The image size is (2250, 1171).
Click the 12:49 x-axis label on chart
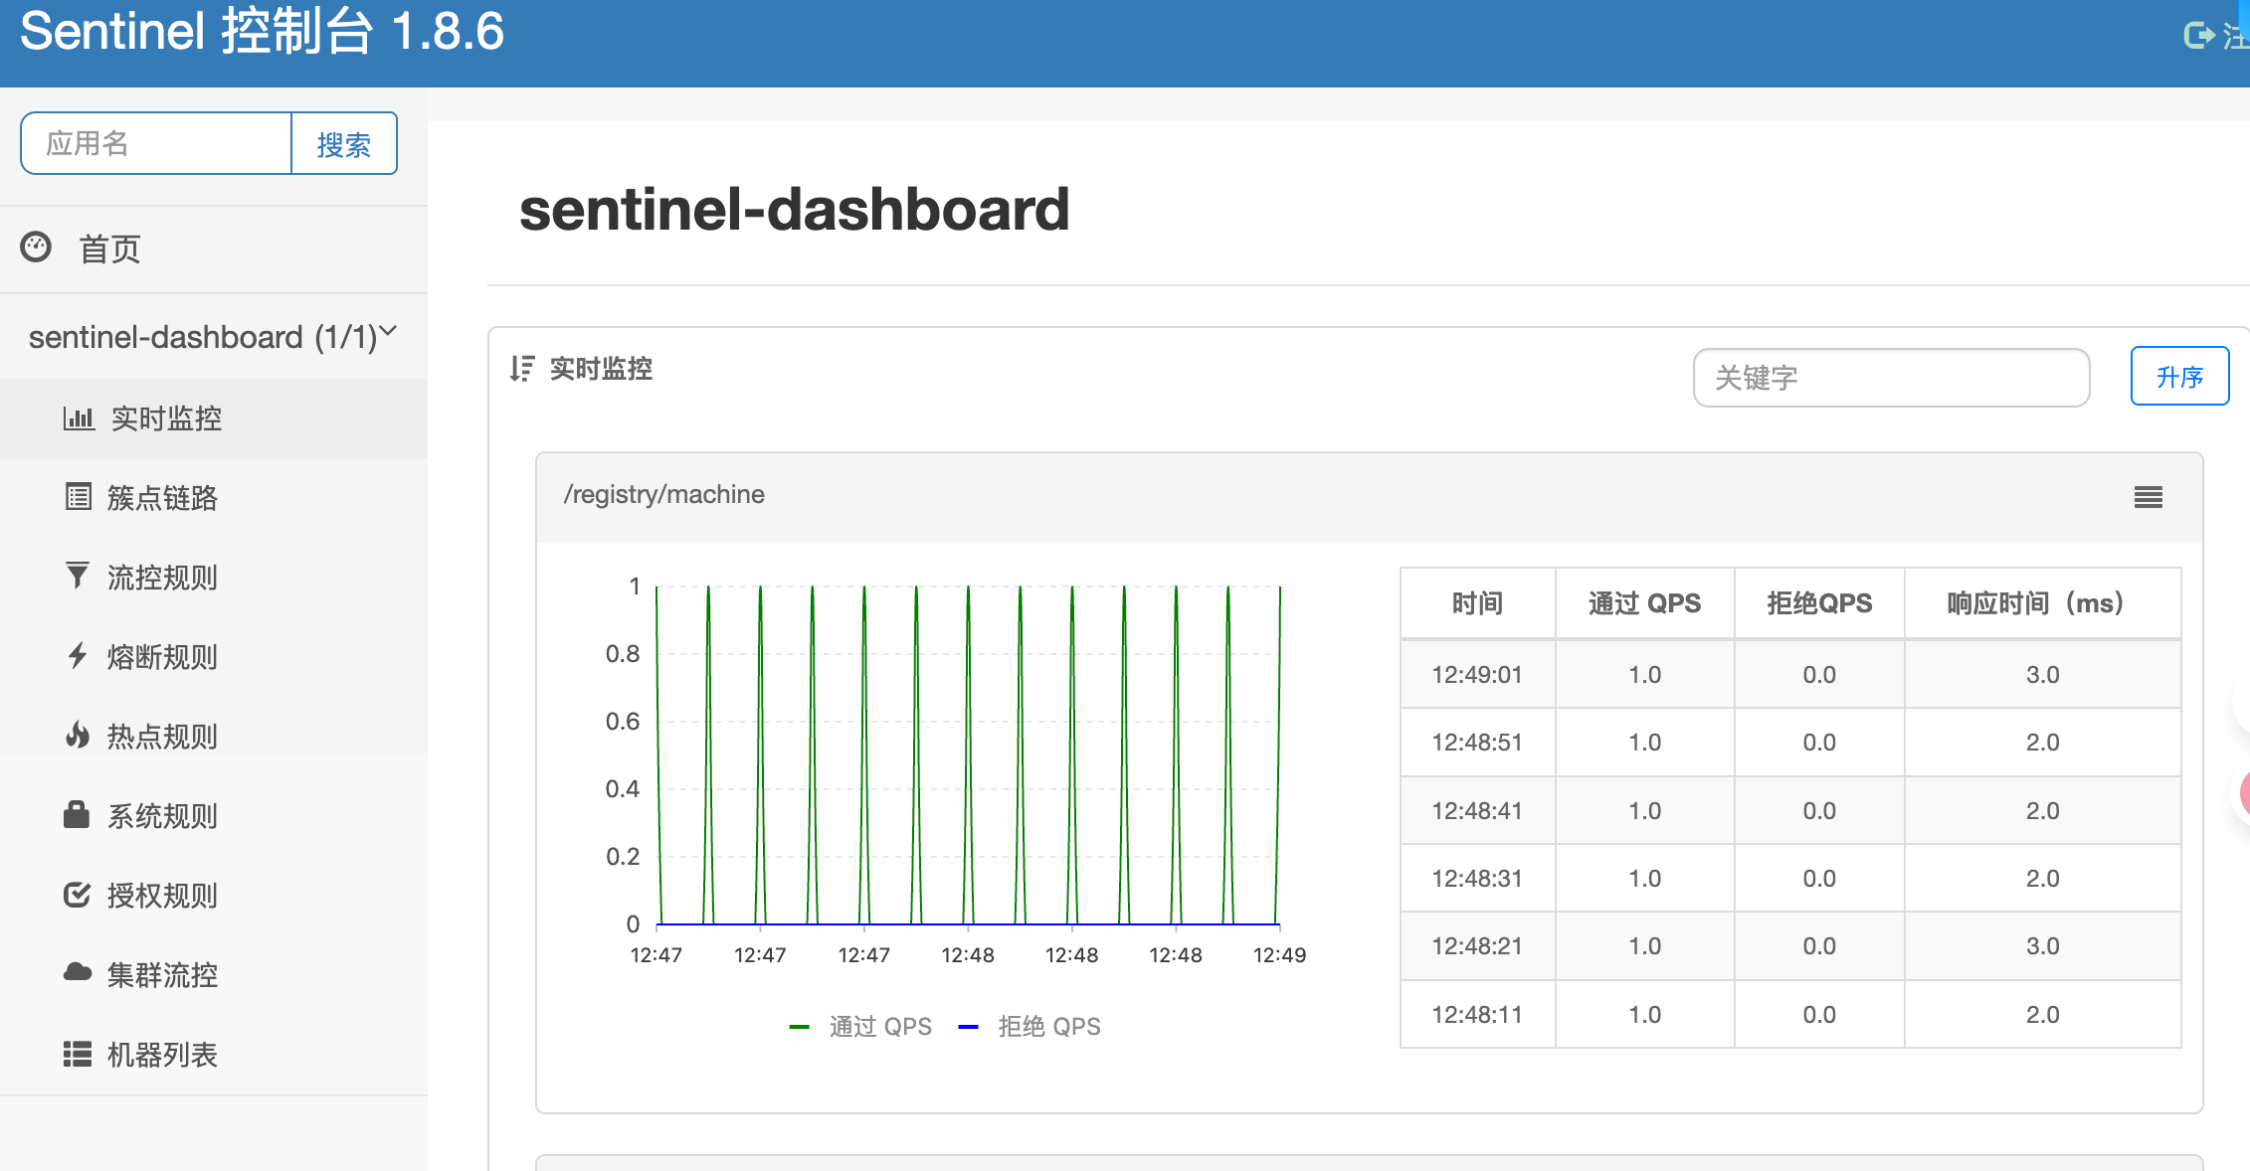point(1279,955)
